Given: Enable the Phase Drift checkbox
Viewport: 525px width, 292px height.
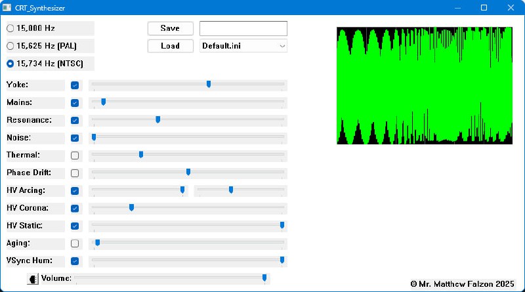Looking at the screenshot, I should 75,173.
